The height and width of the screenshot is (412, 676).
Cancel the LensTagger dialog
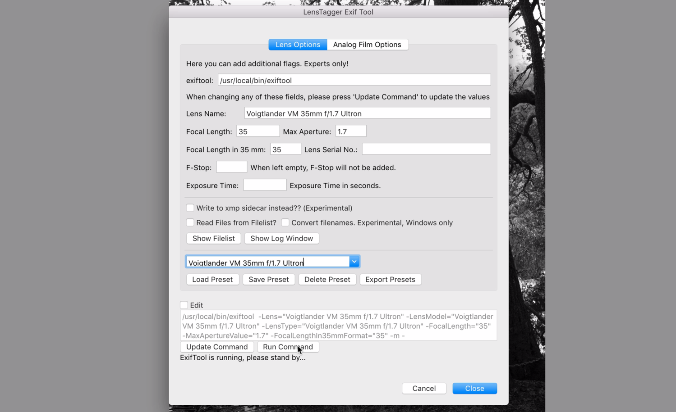(x=423, y=388)
